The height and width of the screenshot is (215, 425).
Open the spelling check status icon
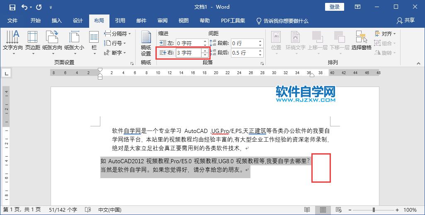[88, 210]
